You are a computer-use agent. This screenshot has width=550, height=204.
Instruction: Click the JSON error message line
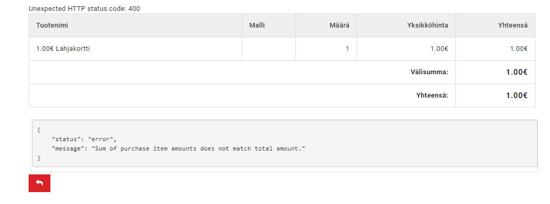coord(178,148)
